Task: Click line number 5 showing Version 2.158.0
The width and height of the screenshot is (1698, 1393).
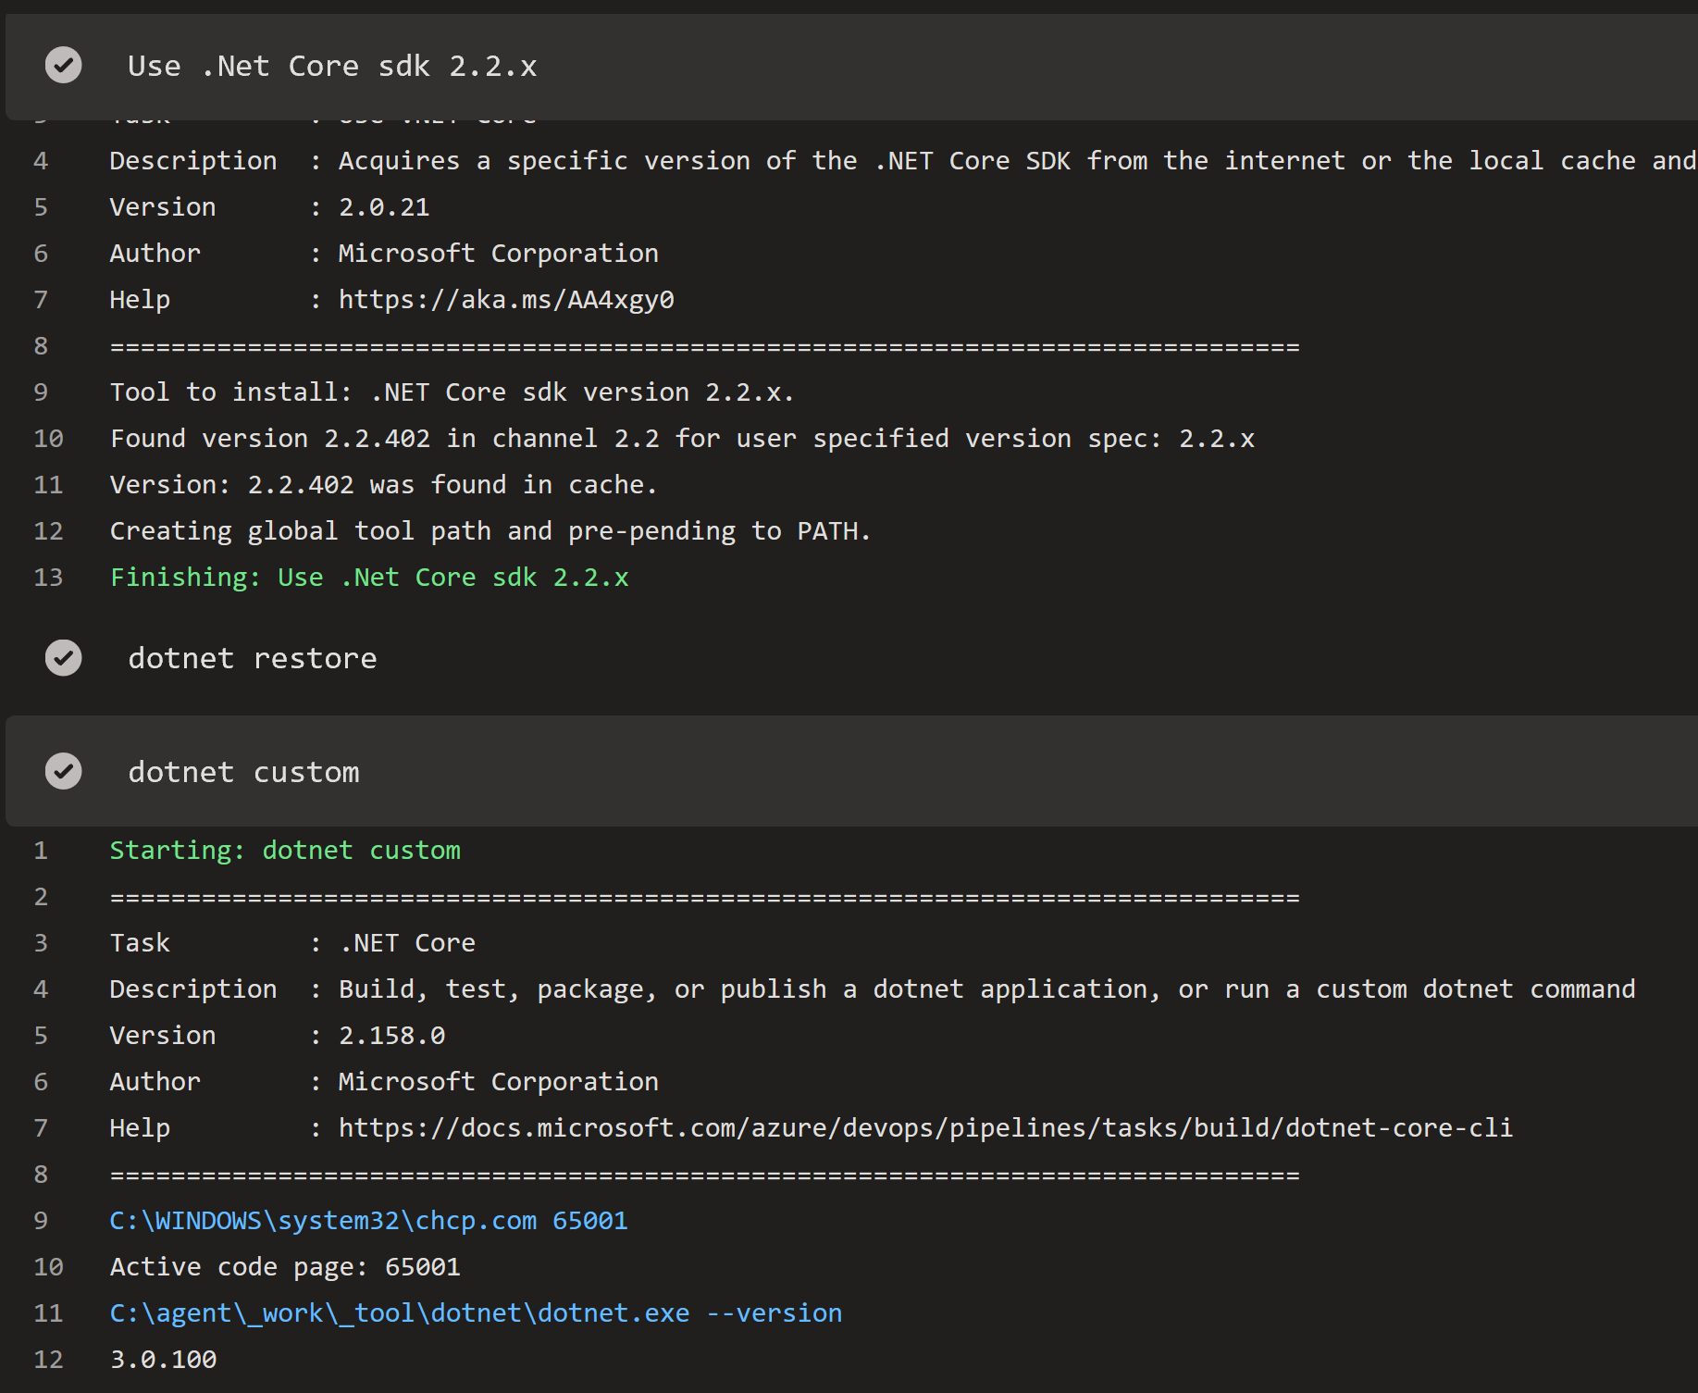Action: pos(41,1035)
